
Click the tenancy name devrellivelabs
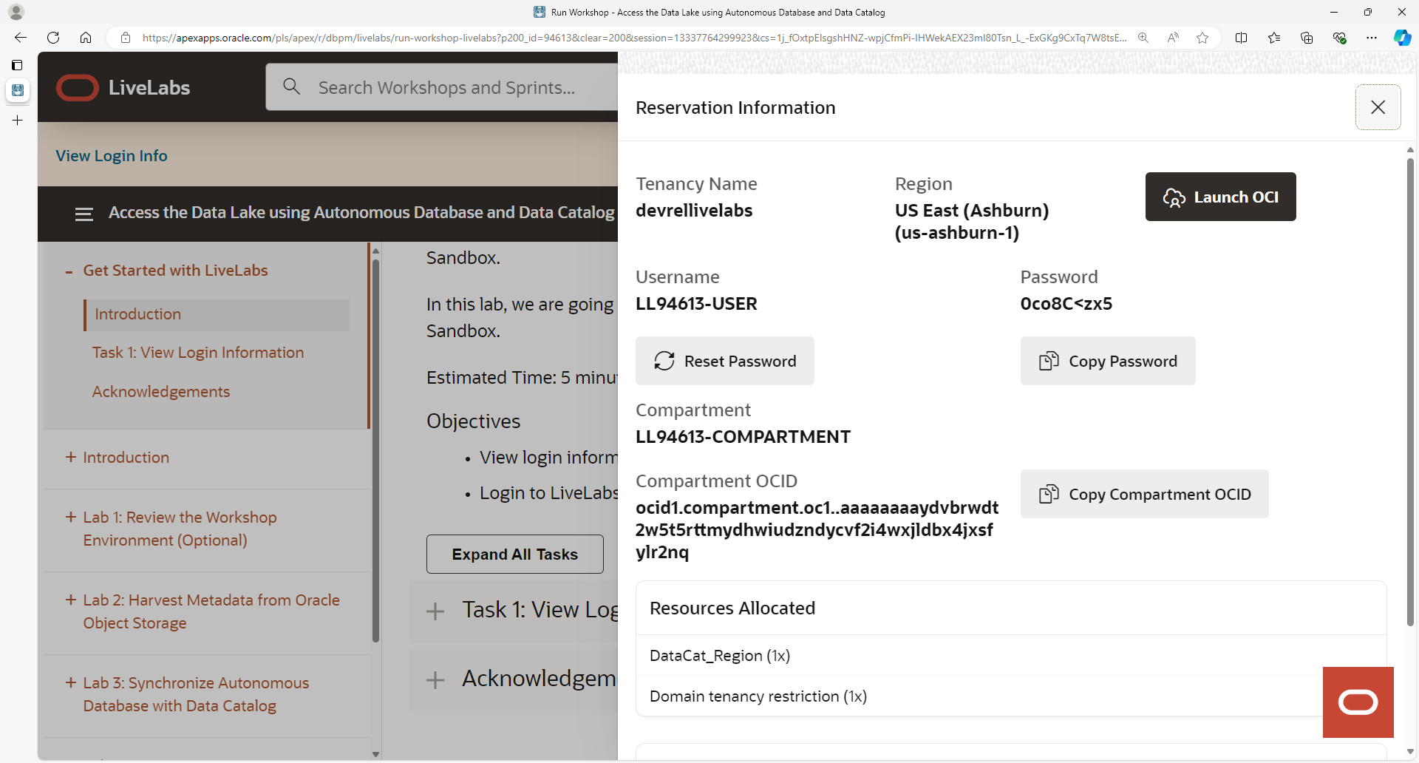pyautogui.click(x=694, y=211)
